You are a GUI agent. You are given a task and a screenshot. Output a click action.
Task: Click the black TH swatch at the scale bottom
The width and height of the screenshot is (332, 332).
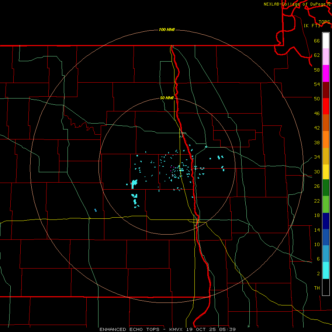326,287
